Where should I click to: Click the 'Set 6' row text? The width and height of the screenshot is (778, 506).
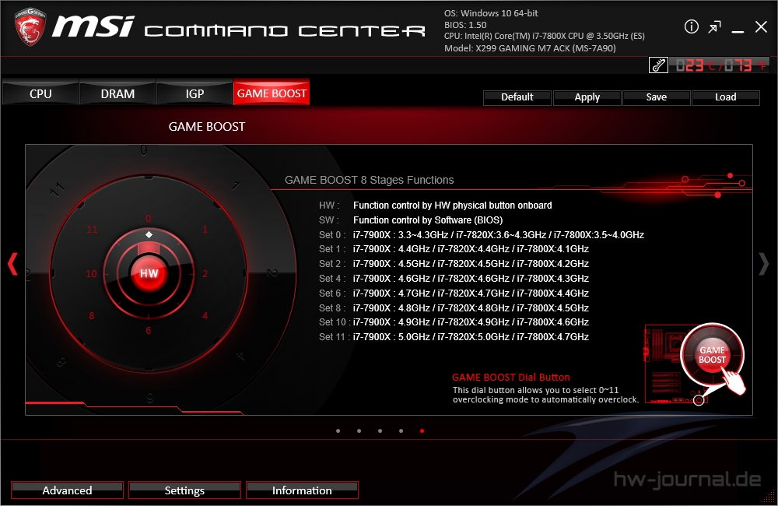click(x=454, y=293)
